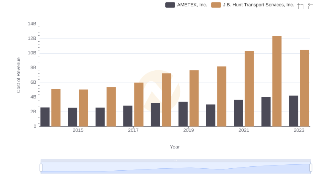318x183 pixels.
Task: Click the J.B. Hunt bar for 2022
Action: tap(277, 81)
